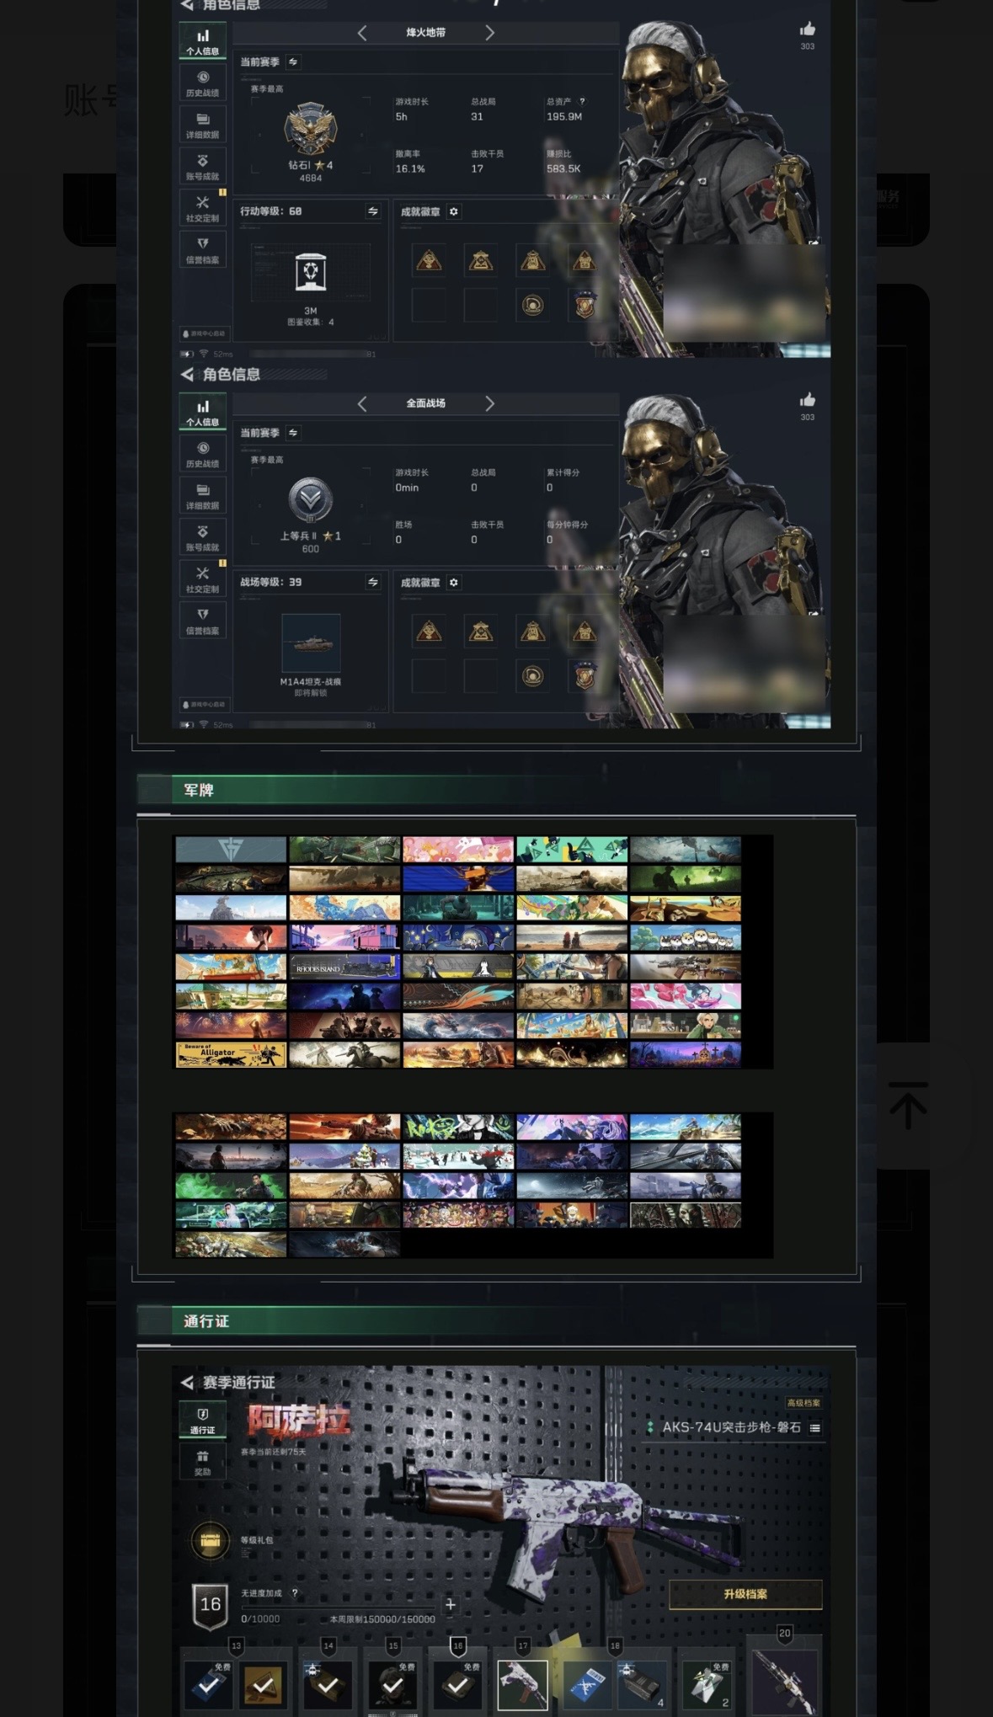Toggle swap icon next to 行动等级: 60
The image size is (993, 1717).
point(373,211)
